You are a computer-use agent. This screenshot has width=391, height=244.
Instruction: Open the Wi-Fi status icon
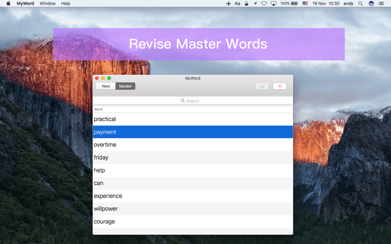[264, 3]
